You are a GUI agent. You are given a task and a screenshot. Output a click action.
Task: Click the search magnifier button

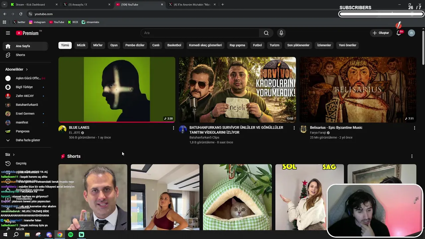[x=266, y=33]
